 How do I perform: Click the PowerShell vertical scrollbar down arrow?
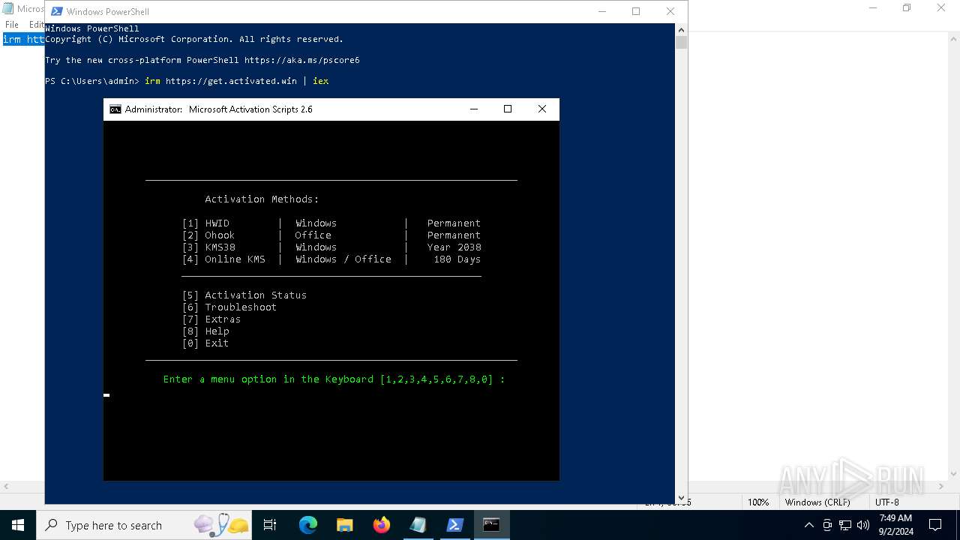tap(681, 497)
